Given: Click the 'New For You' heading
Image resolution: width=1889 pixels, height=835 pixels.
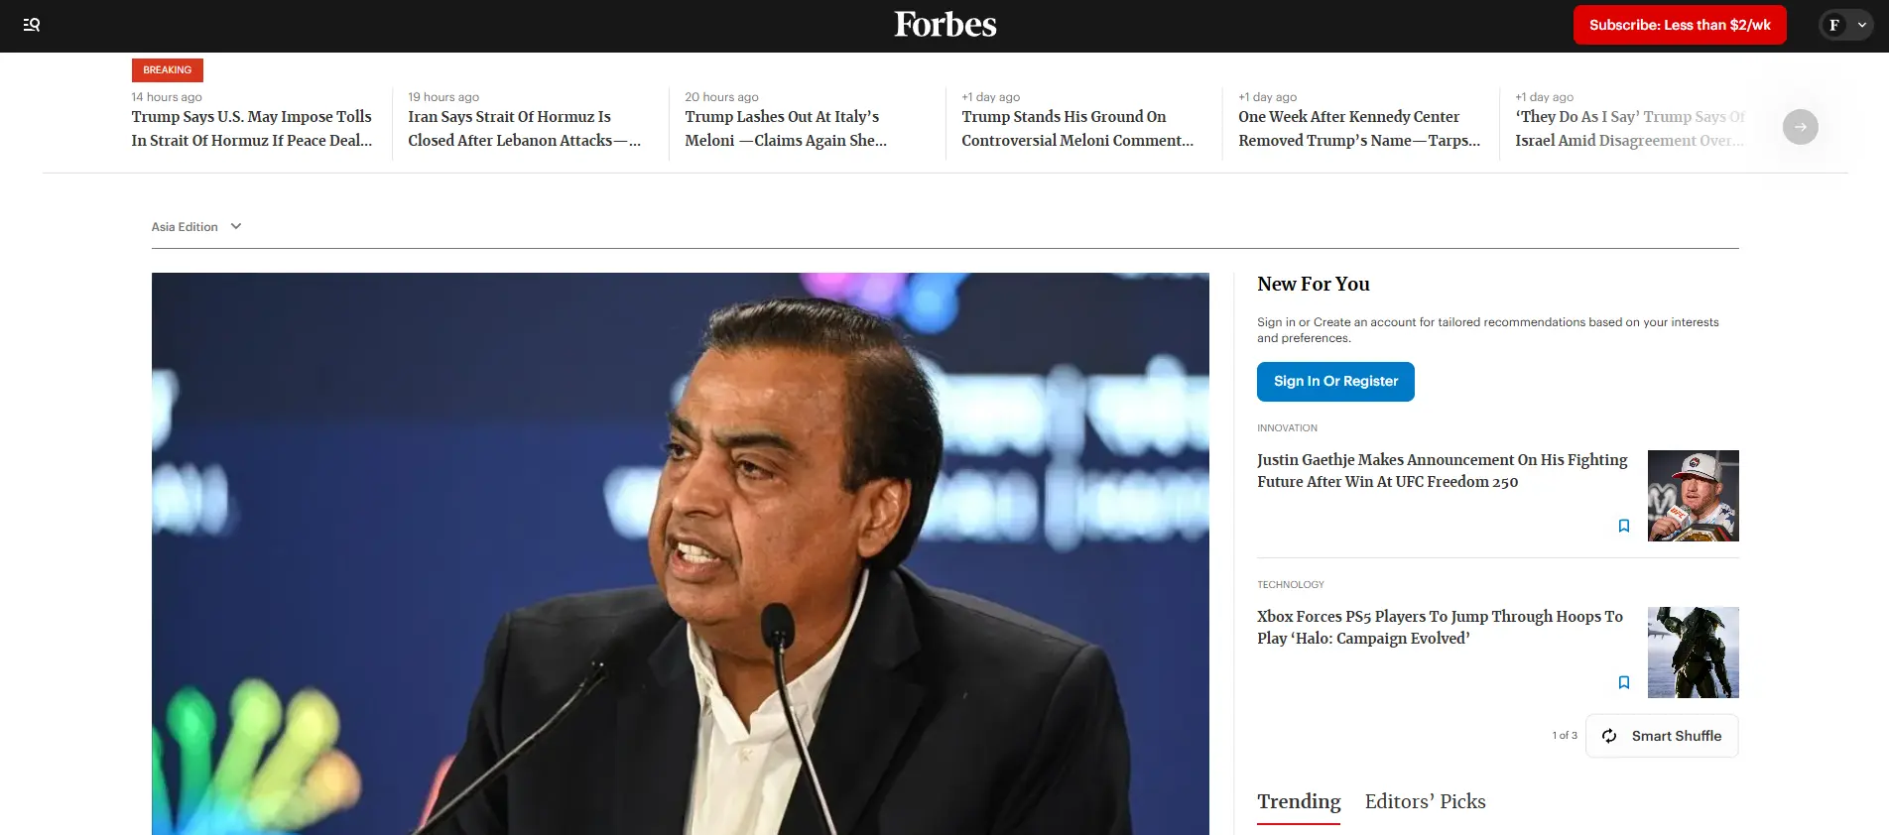Looking at the screenshot, I should tap(1314, 285).
